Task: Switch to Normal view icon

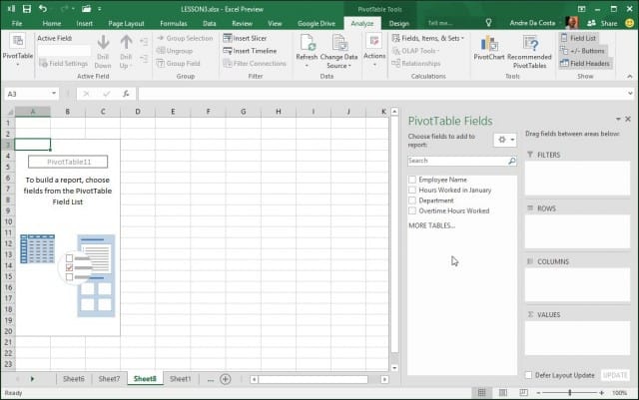Action: pyautogui.click(x=481, y=393)
